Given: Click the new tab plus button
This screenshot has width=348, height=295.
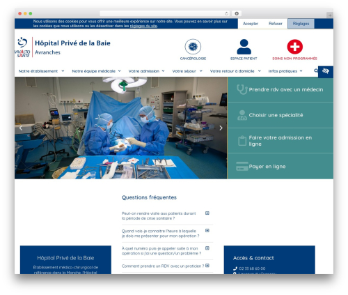Looking at the screenshot, I should click(x=330, y=15).
